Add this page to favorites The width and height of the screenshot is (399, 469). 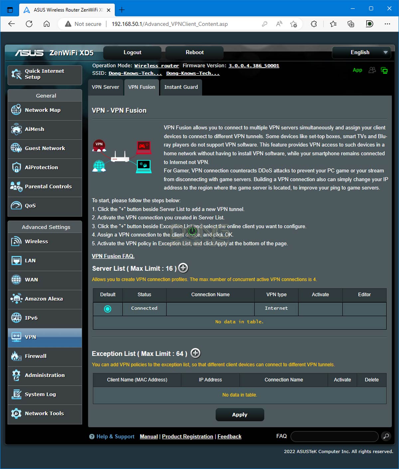click(x=293, y=24)
